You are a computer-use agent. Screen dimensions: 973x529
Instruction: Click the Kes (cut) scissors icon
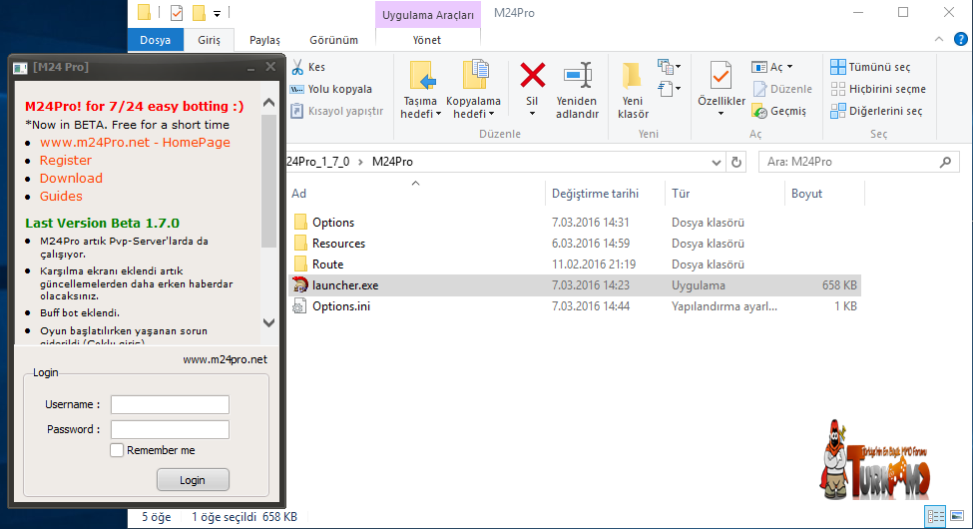[297, 67]
